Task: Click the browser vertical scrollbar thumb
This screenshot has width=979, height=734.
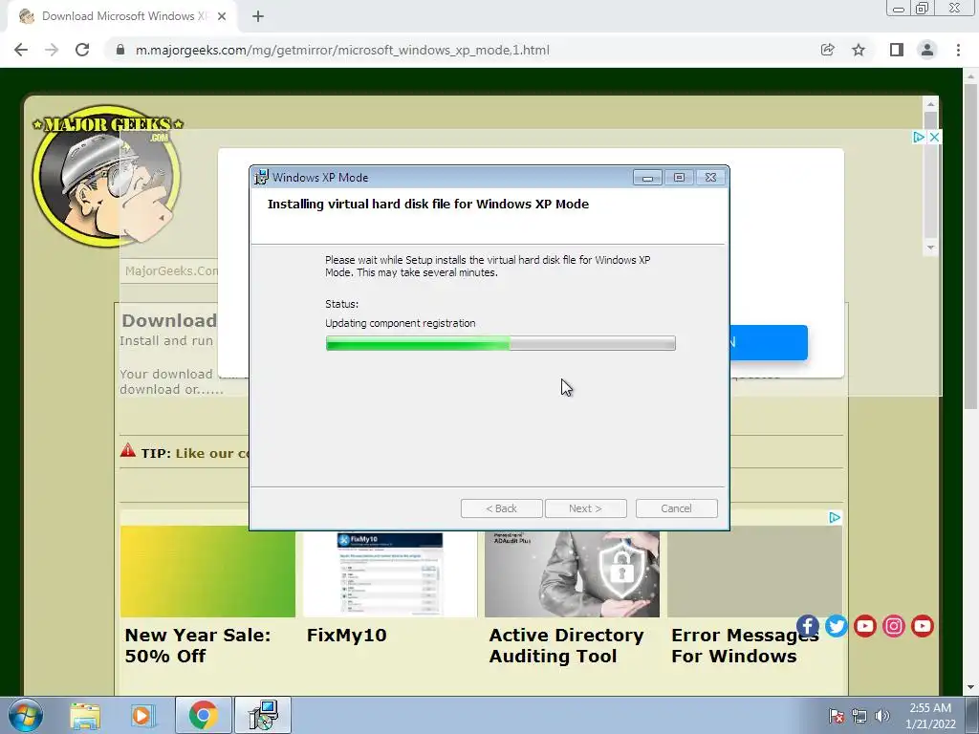Action: point(970,247)
